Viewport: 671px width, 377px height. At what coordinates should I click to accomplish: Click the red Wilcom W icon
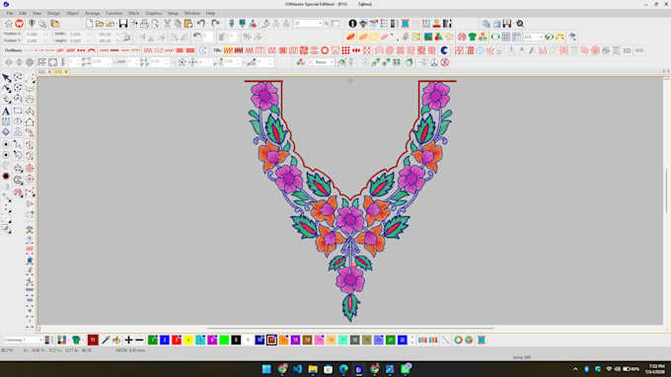coord(20,24)
